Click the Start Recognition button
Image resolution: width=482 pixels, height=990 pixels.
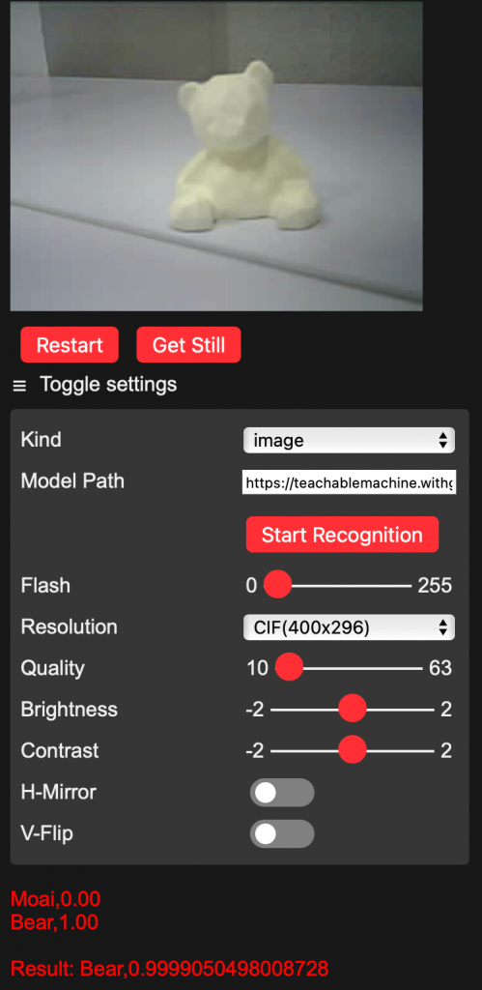[x=342, y=535]
